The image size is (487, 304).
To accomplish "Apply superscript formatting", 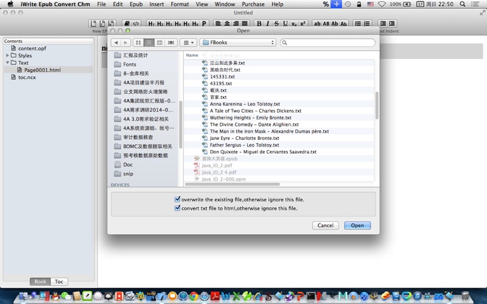I will point(303,24).
